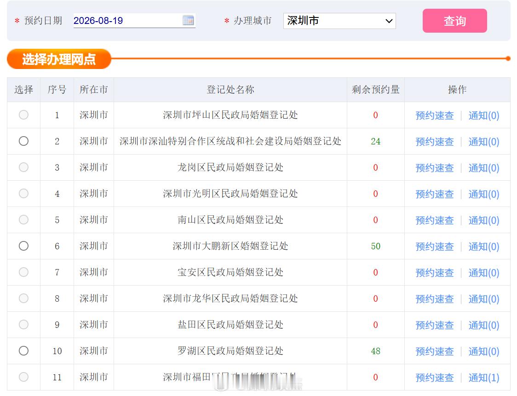Open 预约速查 for 大鹏新区 row

coord(435,247)
